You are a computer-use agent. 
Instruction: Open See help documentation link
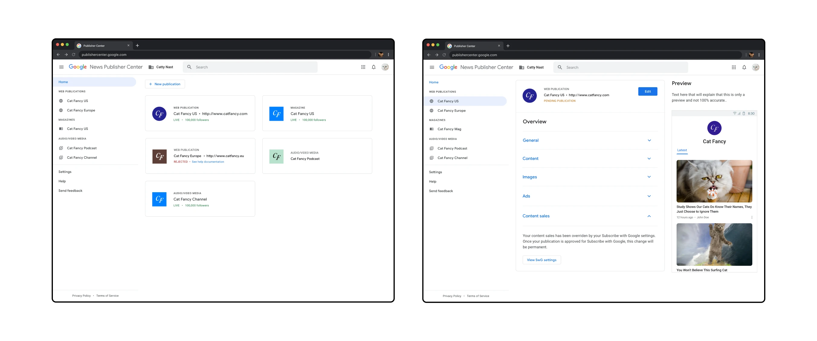208,162
